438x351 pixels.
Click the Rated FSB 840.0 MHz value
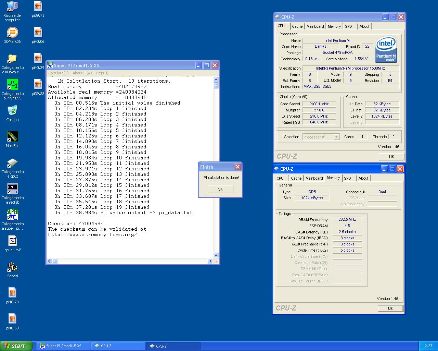[319, 122]
